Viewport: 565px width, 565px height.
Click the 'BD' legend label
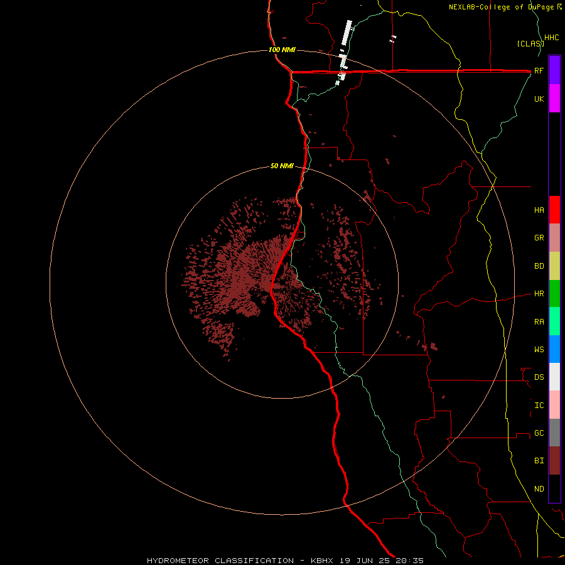(x=539, y=266)
